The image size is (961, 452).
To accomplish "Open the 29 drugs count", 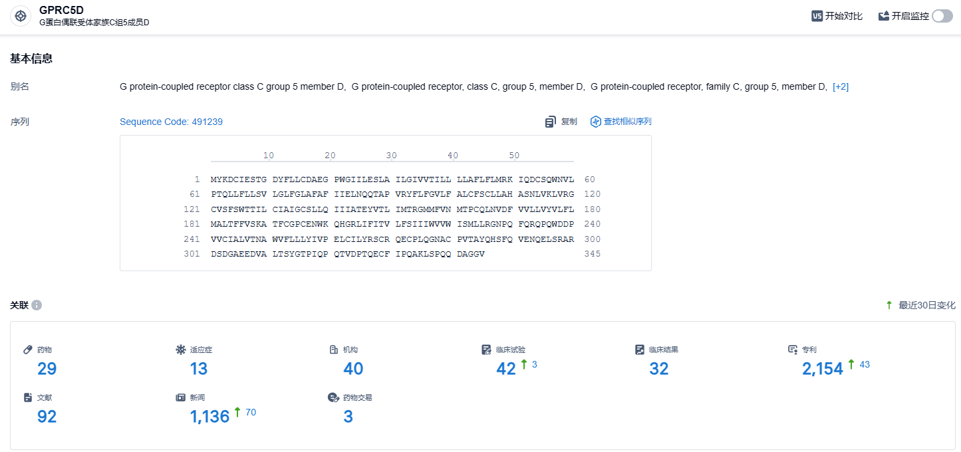I will [x=47, y=368].
